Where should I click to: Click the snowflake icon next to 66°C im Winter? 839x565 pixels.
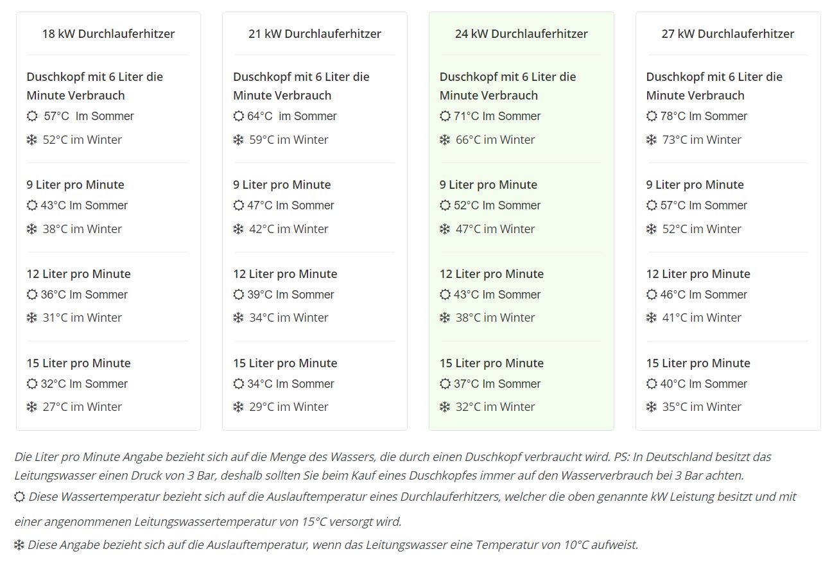click(x=445, y=140)
